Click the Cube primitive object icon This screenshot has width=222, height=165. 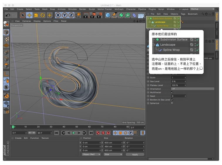click(108, 15)
